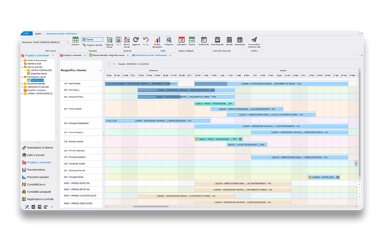Go to the next period with the arrow
This screenshot has width=384, height=241.
[x=114, y=64]
